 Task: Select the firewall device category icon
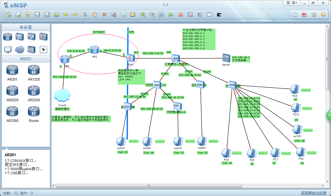point(43,37)
